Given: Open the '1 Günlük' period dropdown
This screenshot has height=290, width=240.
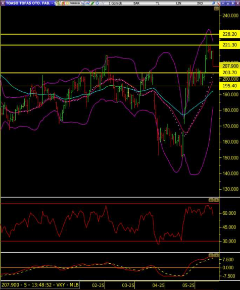Looking at the screenshot, I should pos(115,4).
